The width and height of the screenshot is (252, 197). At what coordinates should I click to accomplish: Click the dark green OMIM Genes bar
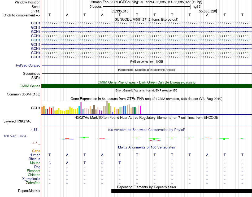(x=147, y=86)
